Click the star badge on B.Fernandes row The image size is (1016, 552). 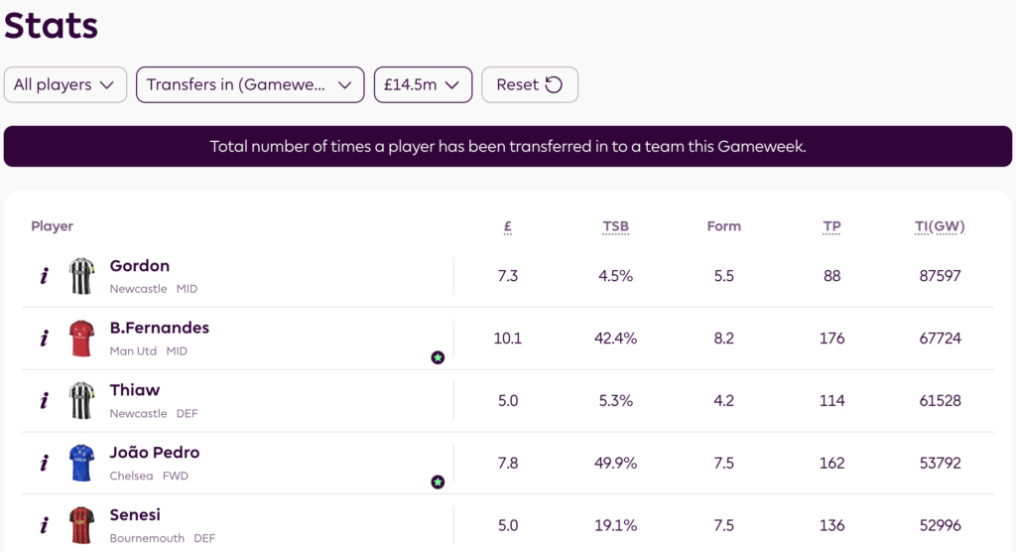coord(438,357)
